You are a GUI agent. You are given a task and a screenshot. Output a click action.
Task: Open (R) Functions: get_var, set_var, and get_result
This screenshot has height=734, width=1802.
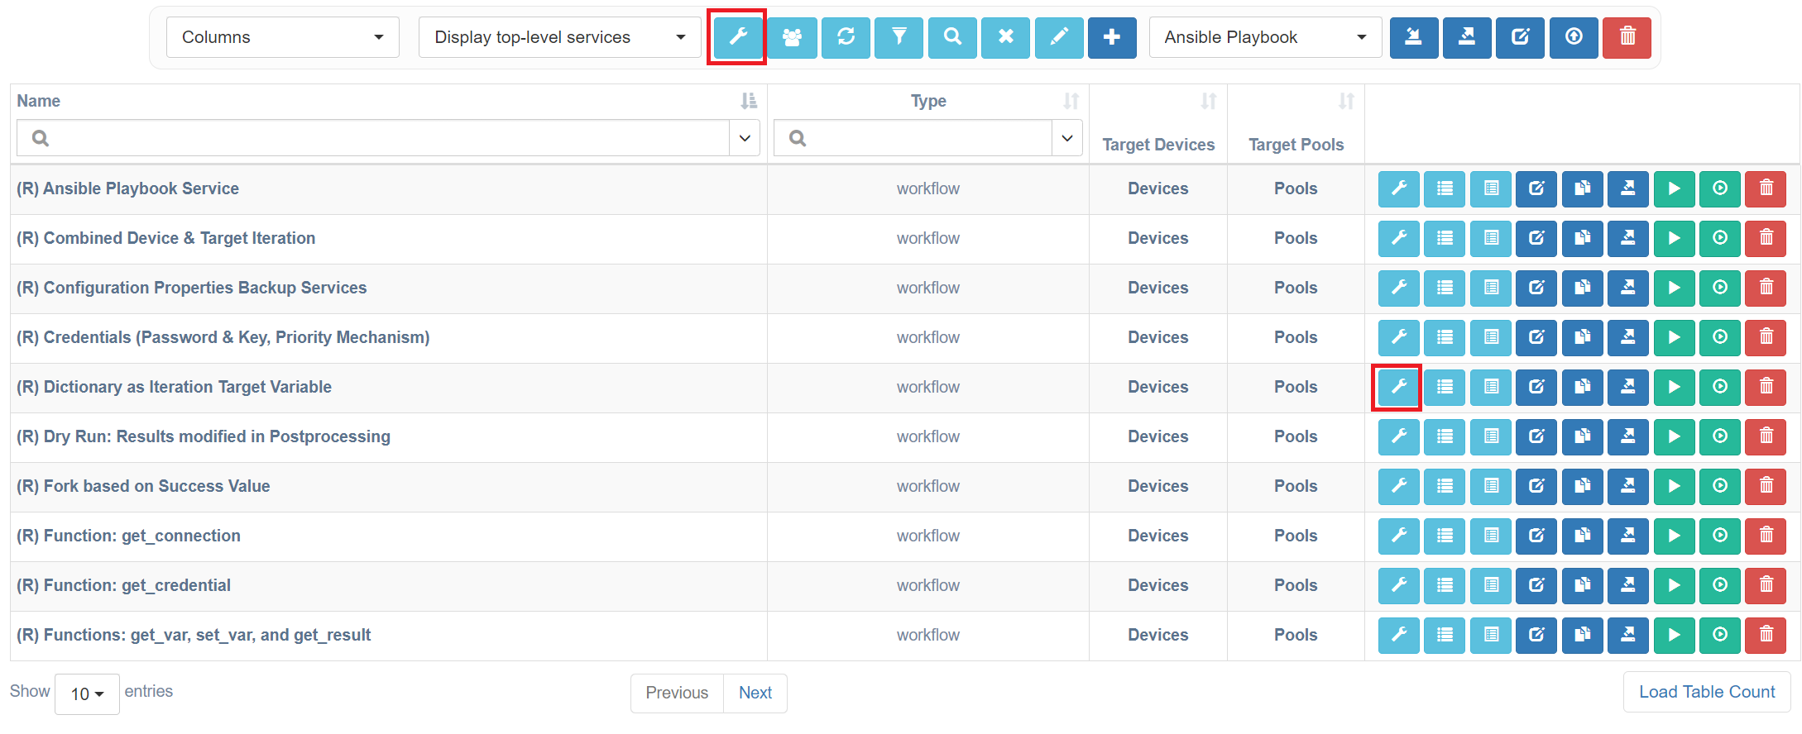click(x=194, y=635)
